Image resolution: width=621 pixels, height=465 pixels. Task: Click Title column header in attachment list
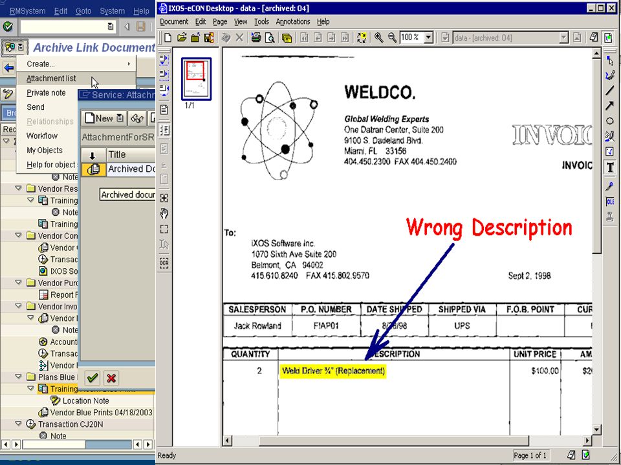click(x=131, y=154)
